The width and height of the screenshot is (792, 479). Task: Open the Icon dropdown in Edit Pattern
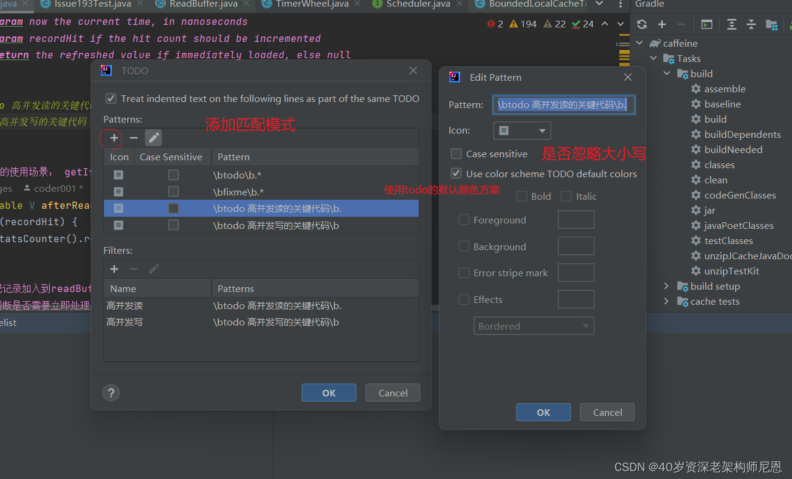tap(522, 131)
